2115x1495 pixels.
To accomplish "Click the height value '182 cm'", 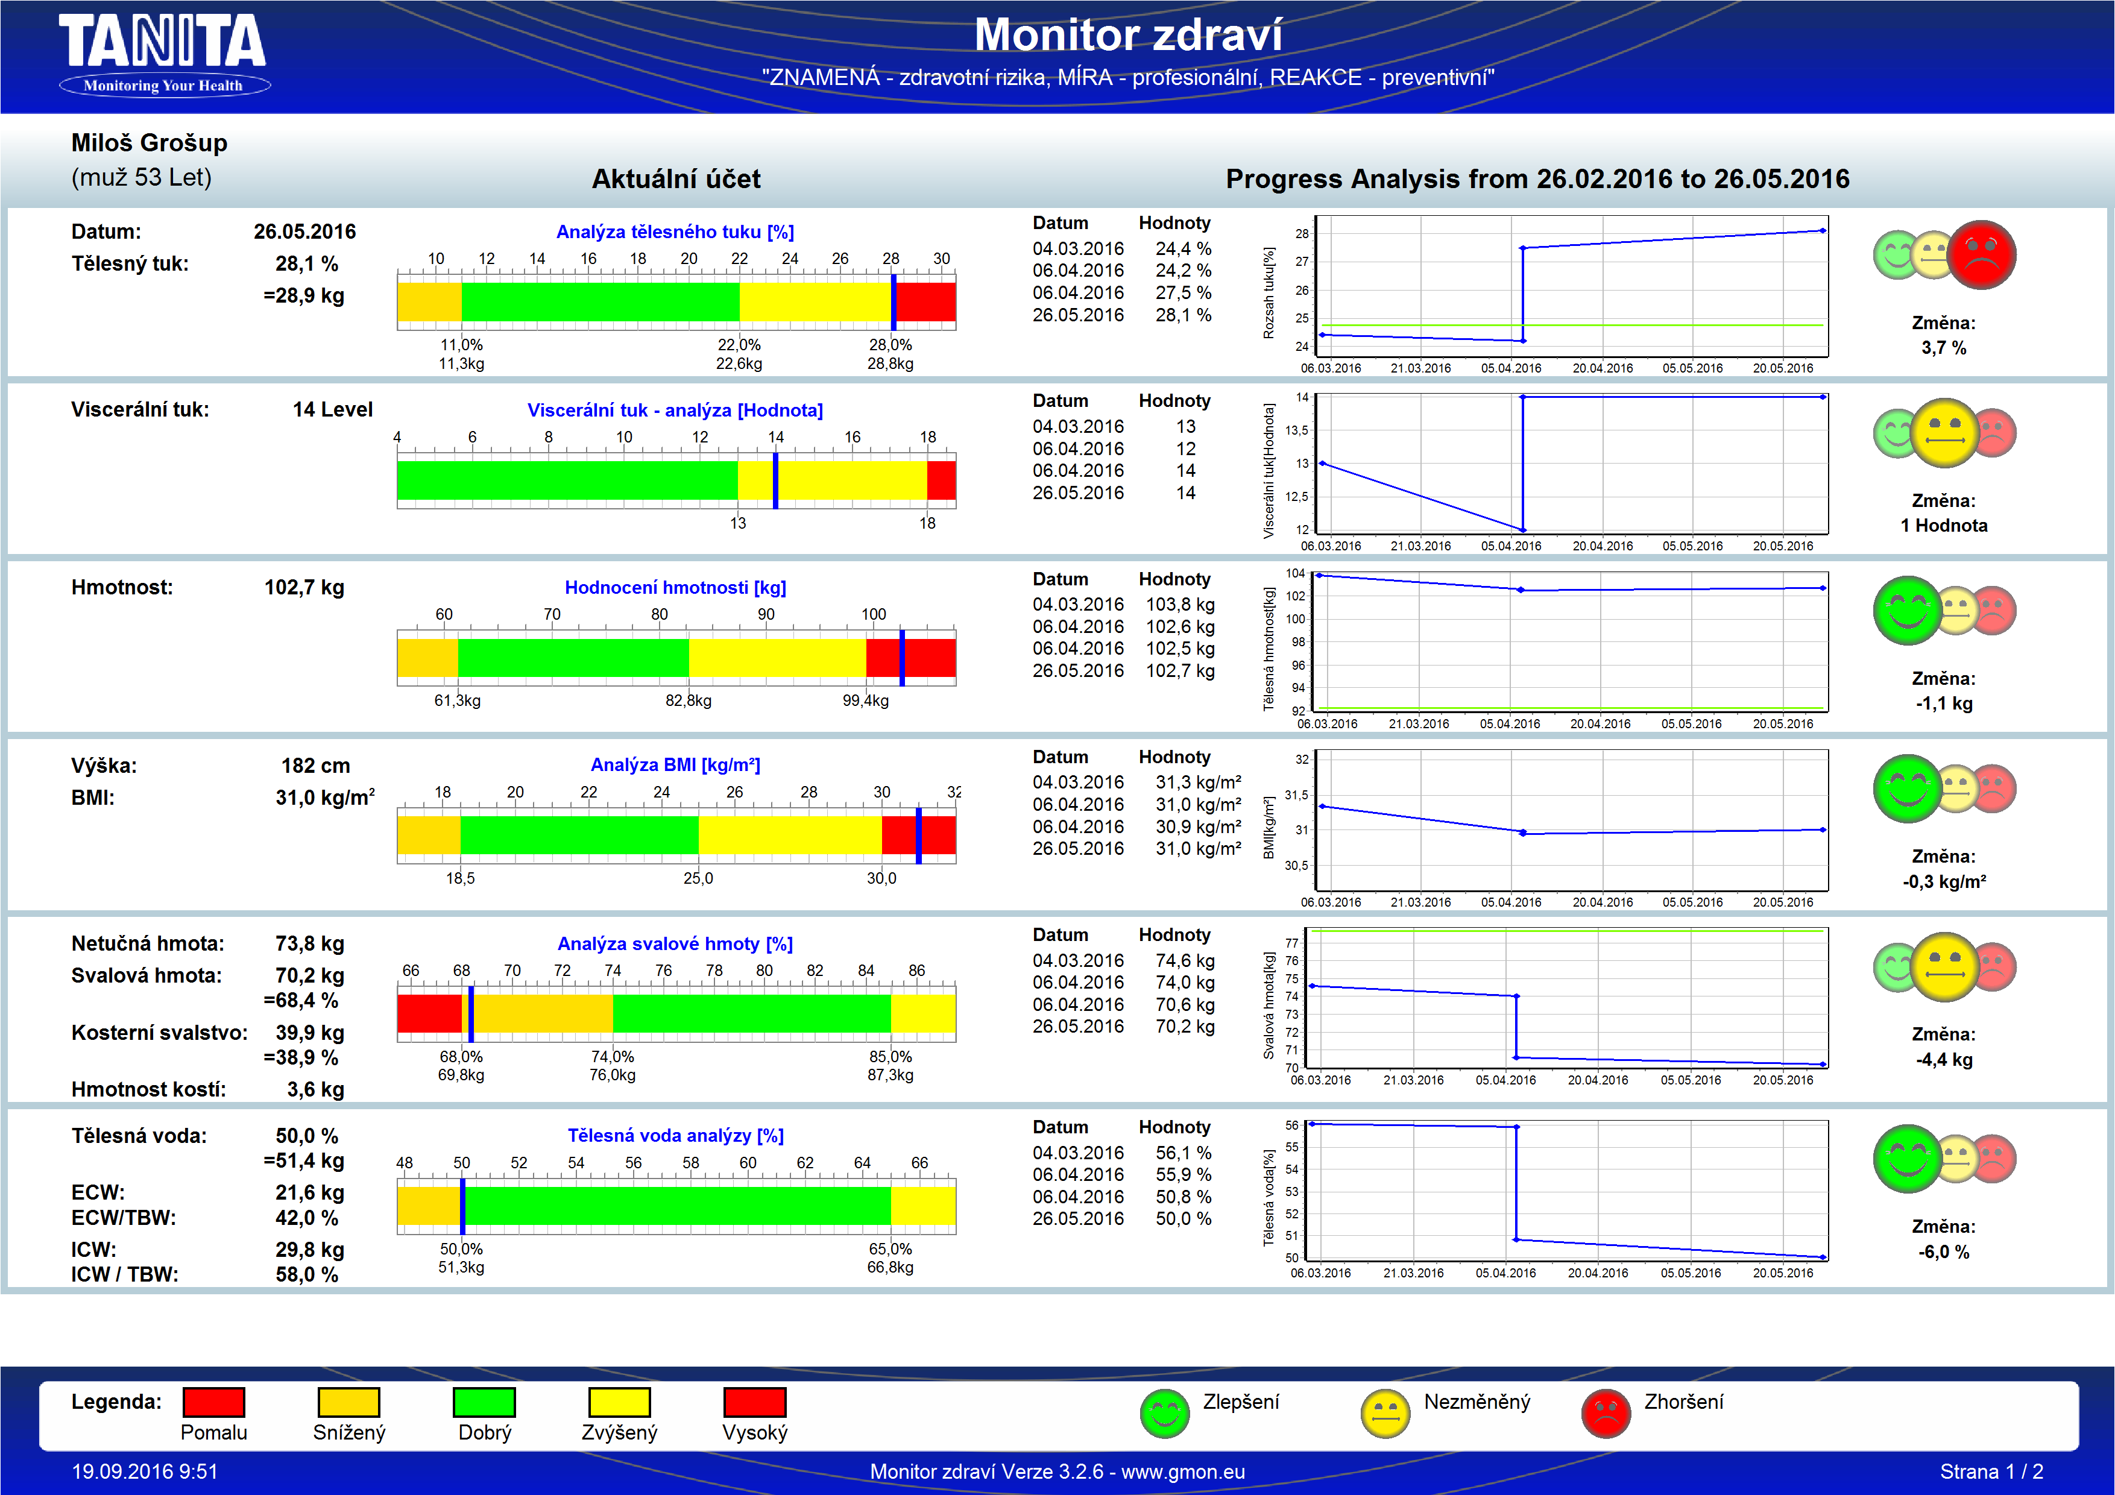I will (x=316, y=766).
